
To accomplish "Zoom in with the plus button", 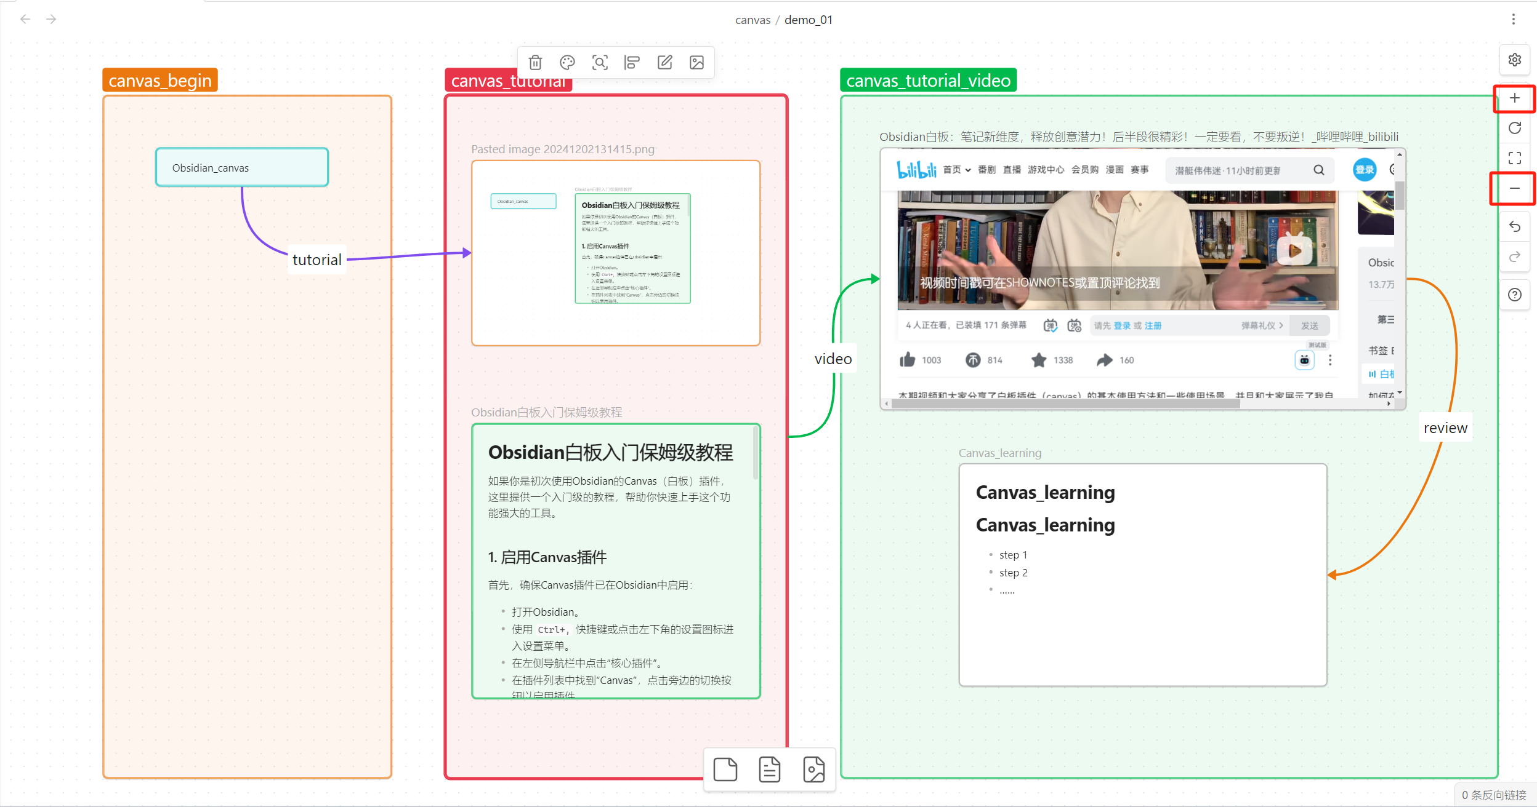I will pos(1514,98).
